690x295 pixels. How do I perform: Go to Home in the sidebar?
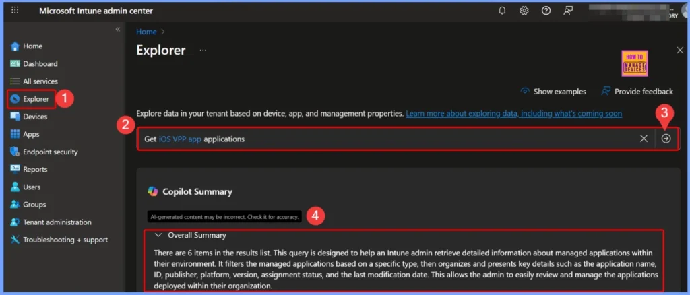tap(32, 46)
